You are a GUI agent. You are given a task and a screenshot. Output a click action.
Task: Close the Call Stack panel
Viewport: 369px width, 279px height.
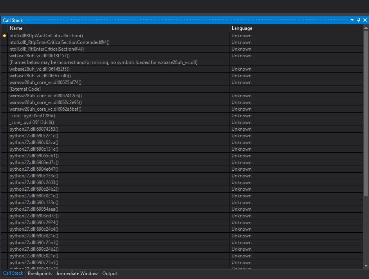365,20
